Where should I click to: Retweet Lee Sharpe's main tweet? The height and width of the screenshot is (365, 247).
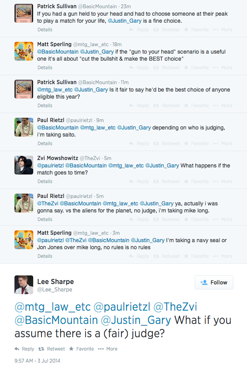pos(52,349)
